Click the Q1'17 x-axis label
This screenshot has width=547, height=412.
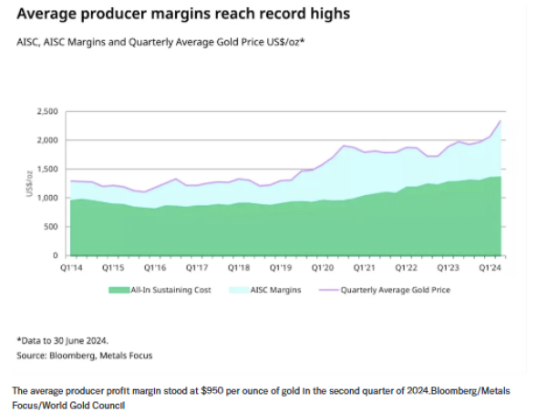coord(196,268)
